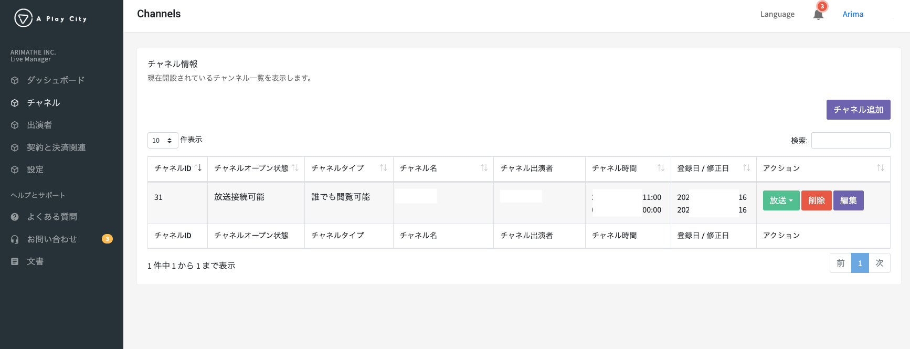Select the ダッシュボード icon in the sidebar

15,80
